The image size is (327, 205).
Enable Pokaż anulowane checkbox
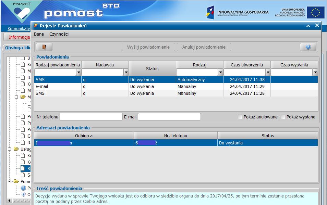[240, 117]
